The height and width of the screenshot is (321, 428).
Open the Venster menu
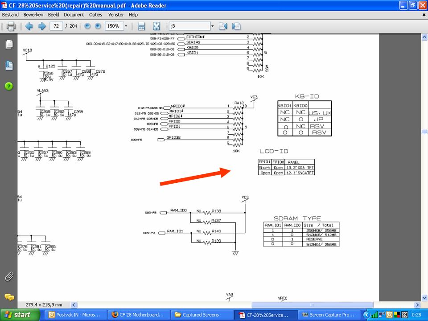coord(116,15)
